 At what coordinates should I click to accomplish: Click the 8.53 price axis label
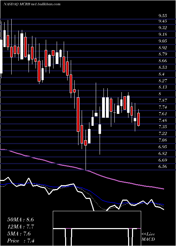163,67
